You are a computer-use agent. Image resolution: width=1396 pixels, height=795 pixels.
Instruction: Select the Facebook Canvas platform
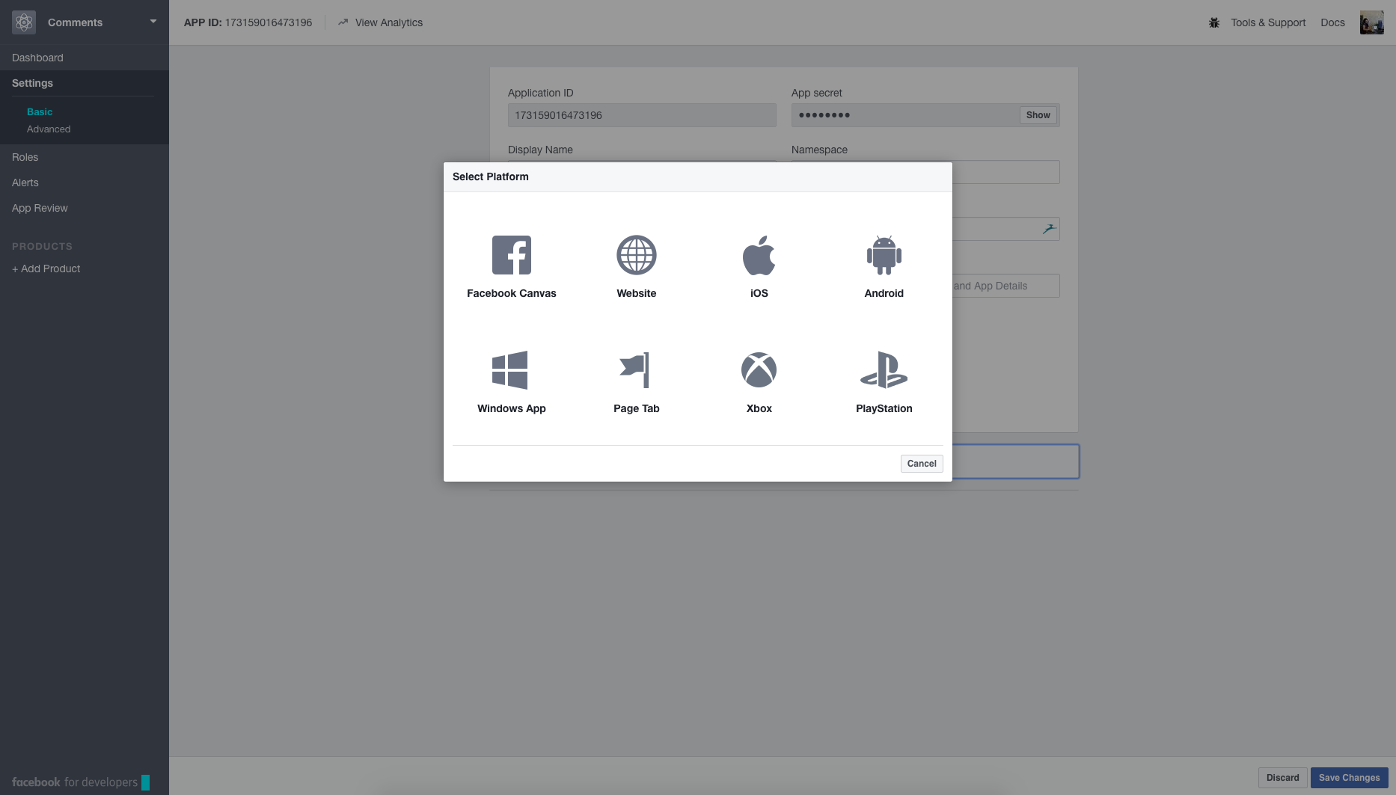[512, 265]
